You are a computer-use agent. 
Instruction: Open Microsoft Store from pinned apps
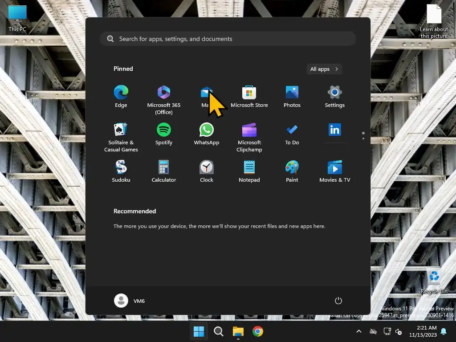[249, 97]
